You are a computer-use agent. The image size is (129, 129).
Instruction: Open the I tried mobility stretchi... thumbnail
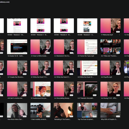click(x=41, y=110)
